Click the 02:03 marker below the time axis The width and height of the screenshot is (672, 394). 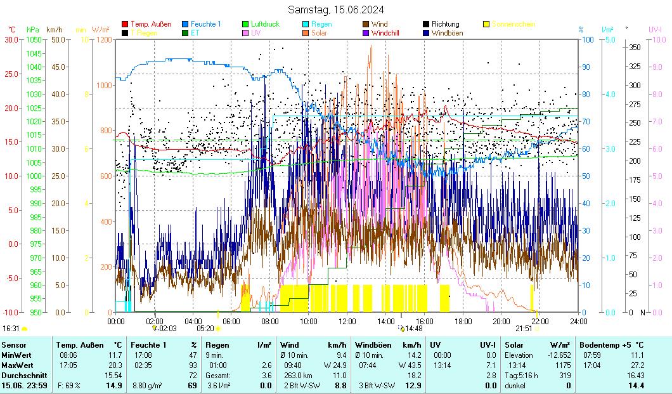pos(165,328)
